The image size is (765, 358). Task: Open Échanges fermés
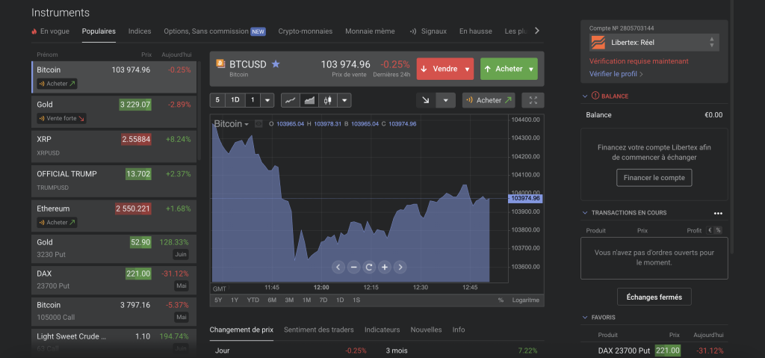[x=654, y=297]
